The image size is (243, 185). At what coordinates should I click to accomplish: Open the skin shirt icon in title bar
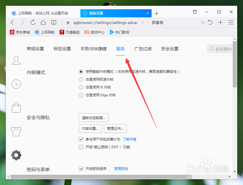point(195,12)
